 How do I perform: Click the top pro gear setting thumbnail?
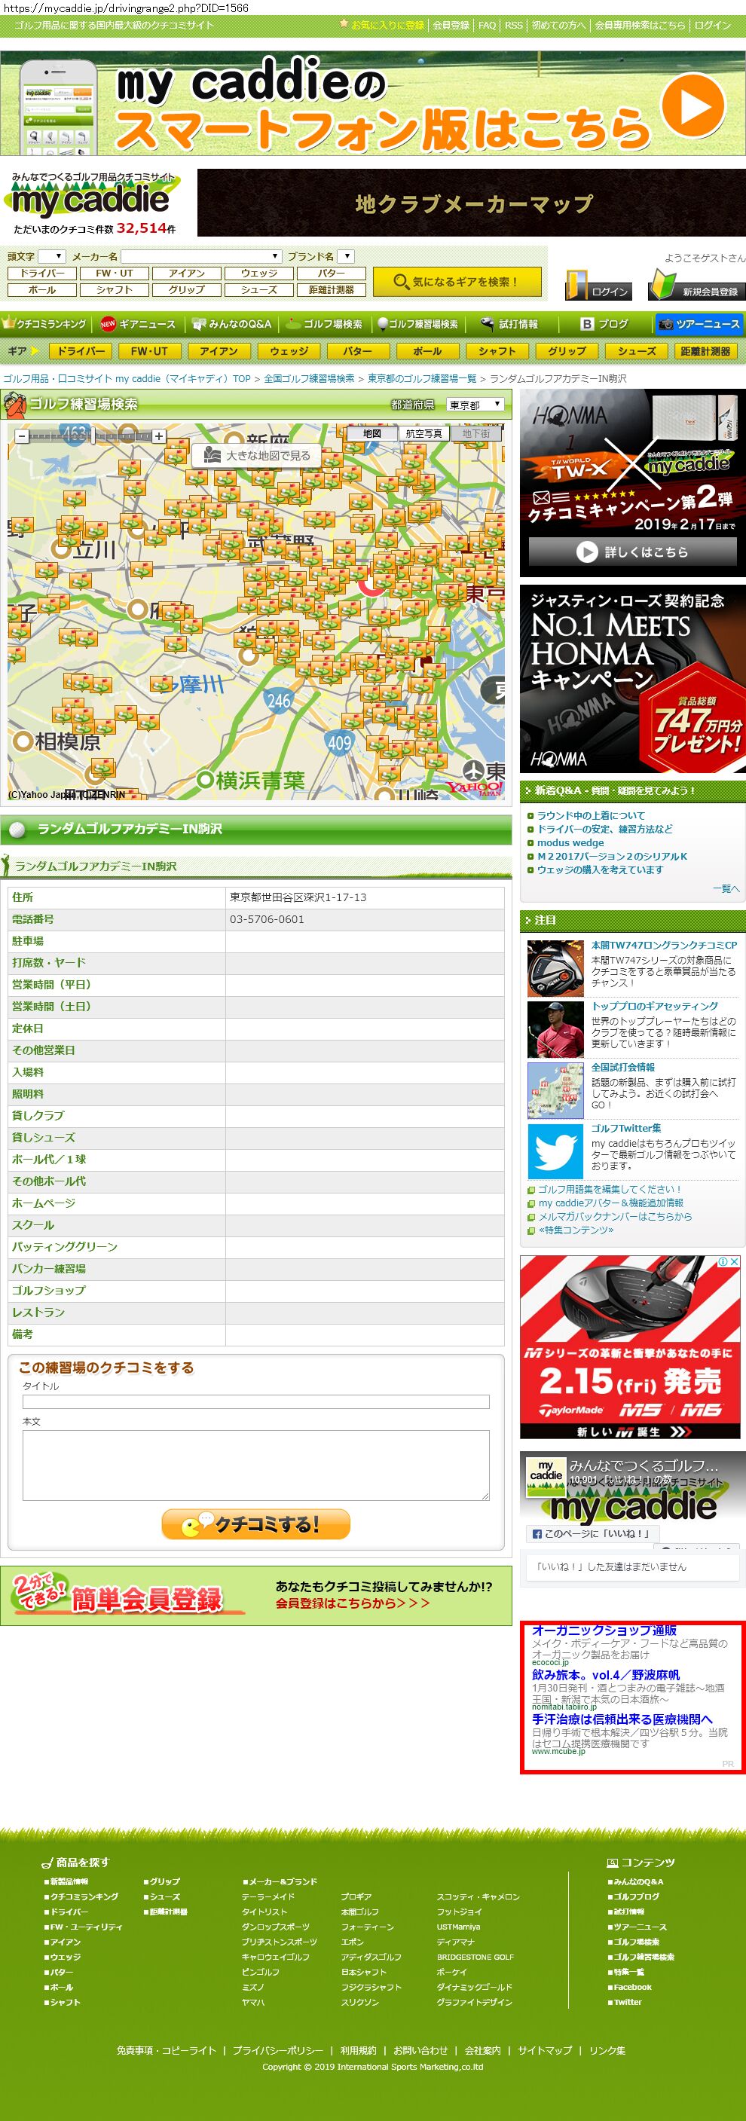(555, 1029)
